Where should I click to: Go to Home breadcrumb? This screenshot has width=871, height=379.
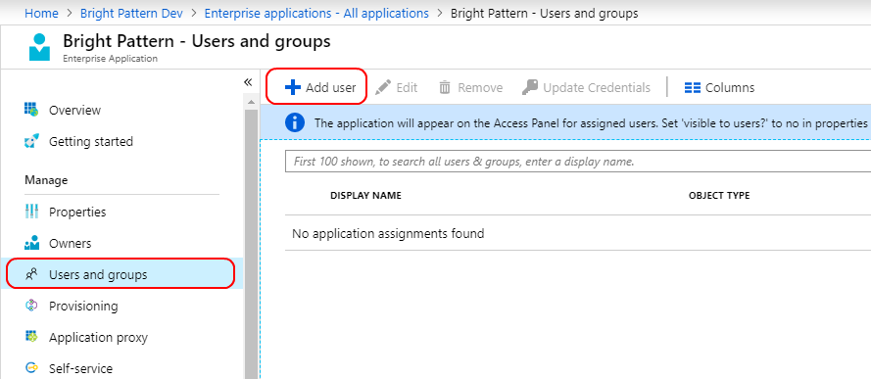[41, 14]
